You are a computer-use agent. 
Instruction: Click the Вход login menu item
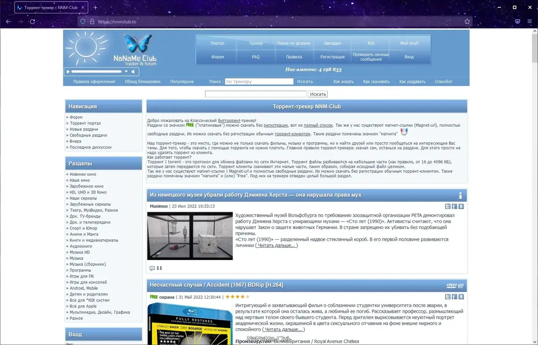[409, 57]
